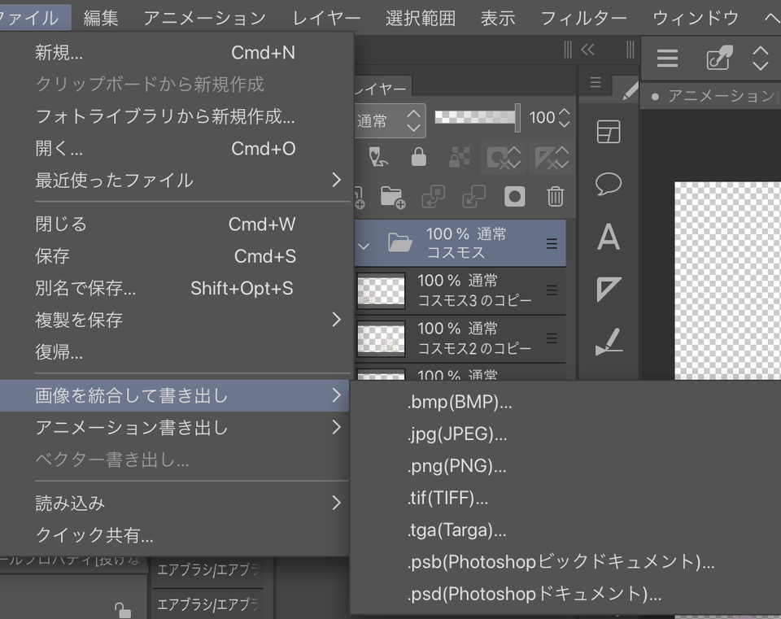Select the Balloon speech bubble tool
Screen dimensions: 781x619
tap(609, 184)
